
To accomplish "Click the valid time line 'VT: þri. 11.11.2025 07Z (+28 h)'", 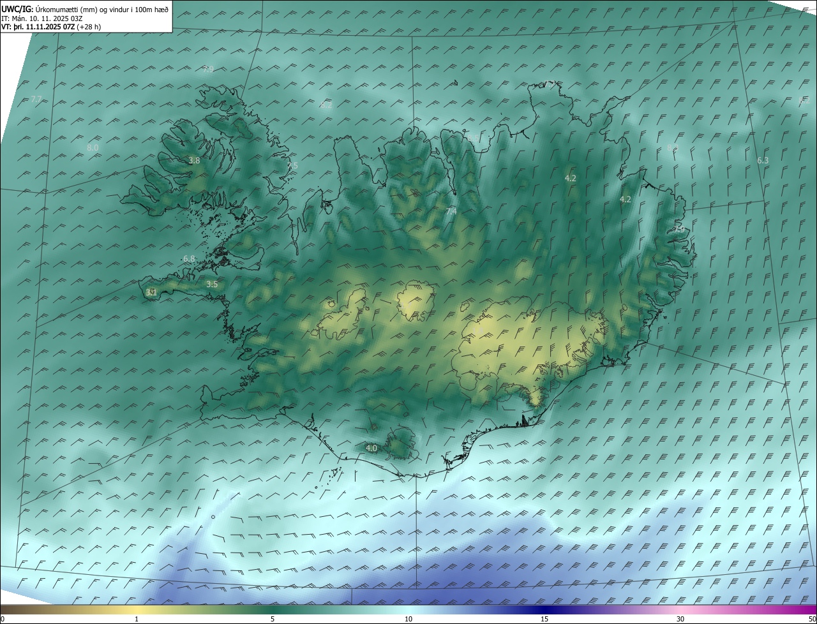I will tap(51, 27).
